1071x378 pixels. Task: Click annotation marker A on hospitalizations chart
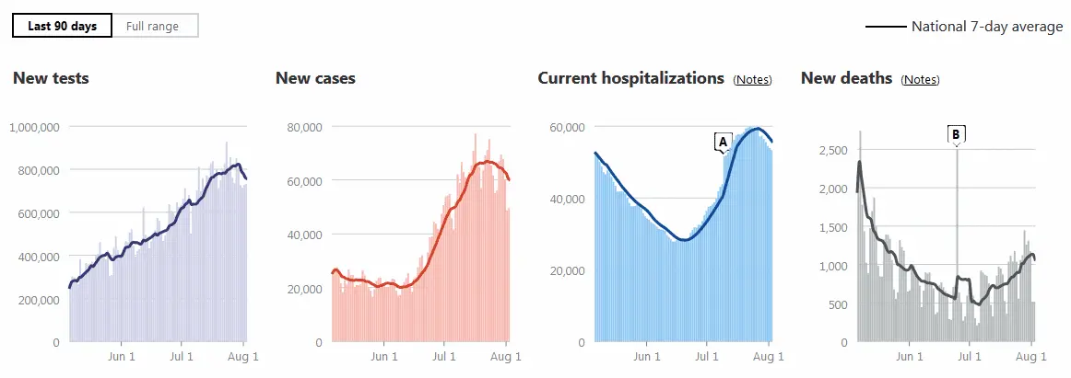coord(723,141)
